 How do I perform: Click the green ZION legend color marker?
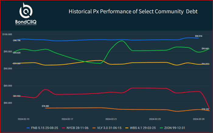[x=161, y=128]
